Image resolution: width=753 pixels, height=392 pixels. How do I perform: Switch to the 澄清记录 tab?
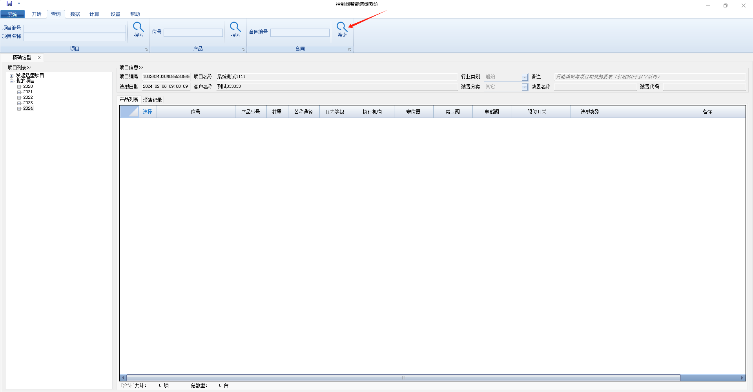152,100
